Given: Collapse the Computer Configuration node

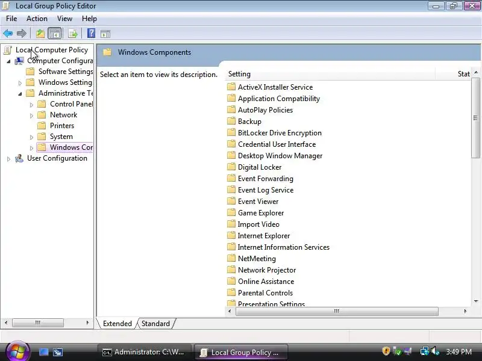Looking at the screenshot, I should [x=8, y=61].
